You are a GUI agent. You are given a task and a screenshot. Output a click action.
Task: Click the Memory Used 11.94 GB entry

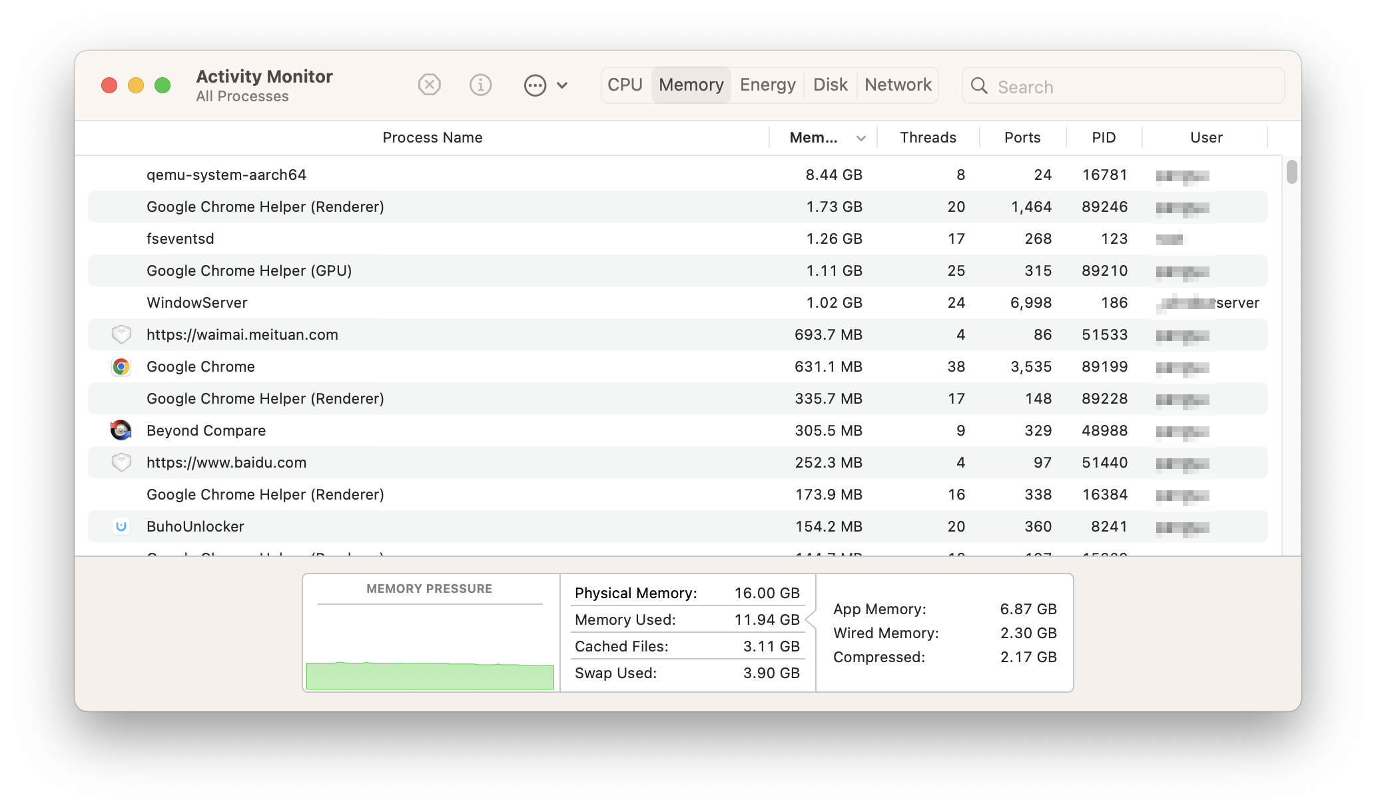coord(687,619)
